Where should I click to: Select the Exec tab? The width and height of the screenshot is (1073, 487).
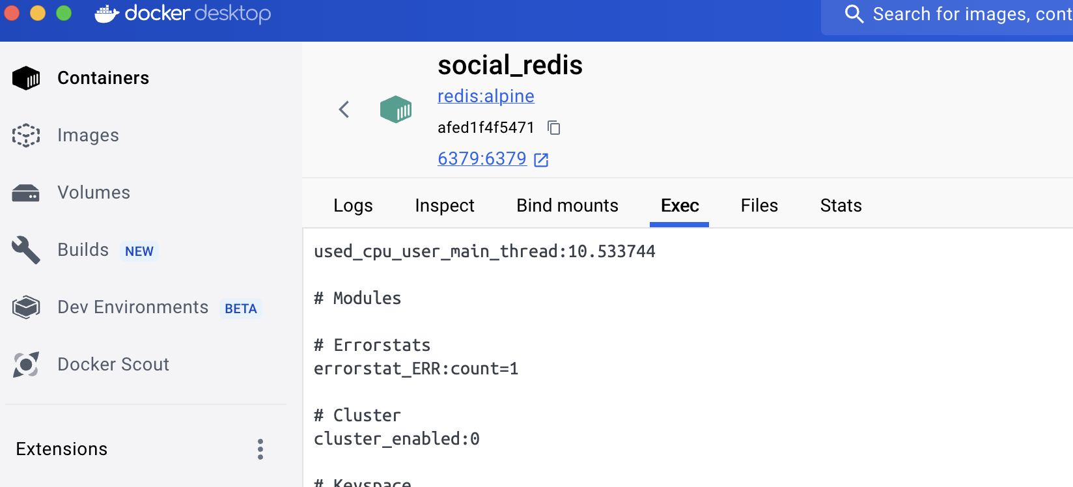[680, 206]
